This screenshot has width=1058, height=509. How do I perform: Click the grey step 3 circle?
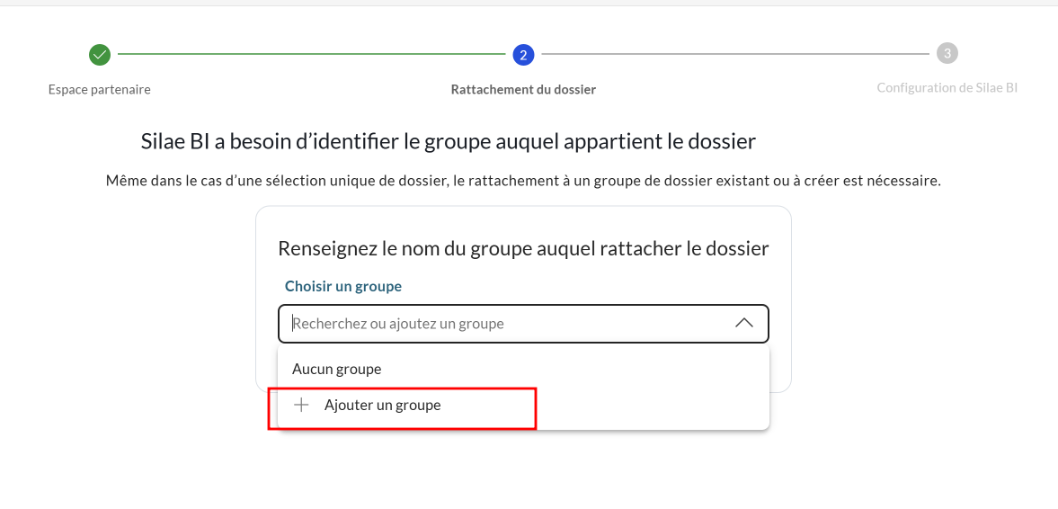pyautogui.click(x=947, y=53)
